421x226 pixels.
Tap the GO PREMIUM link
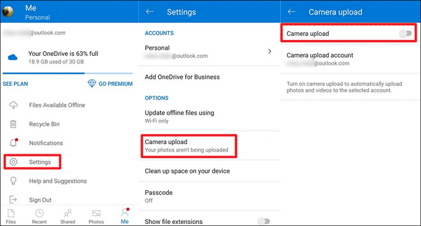pyautogui.click(x=115, y=84)
